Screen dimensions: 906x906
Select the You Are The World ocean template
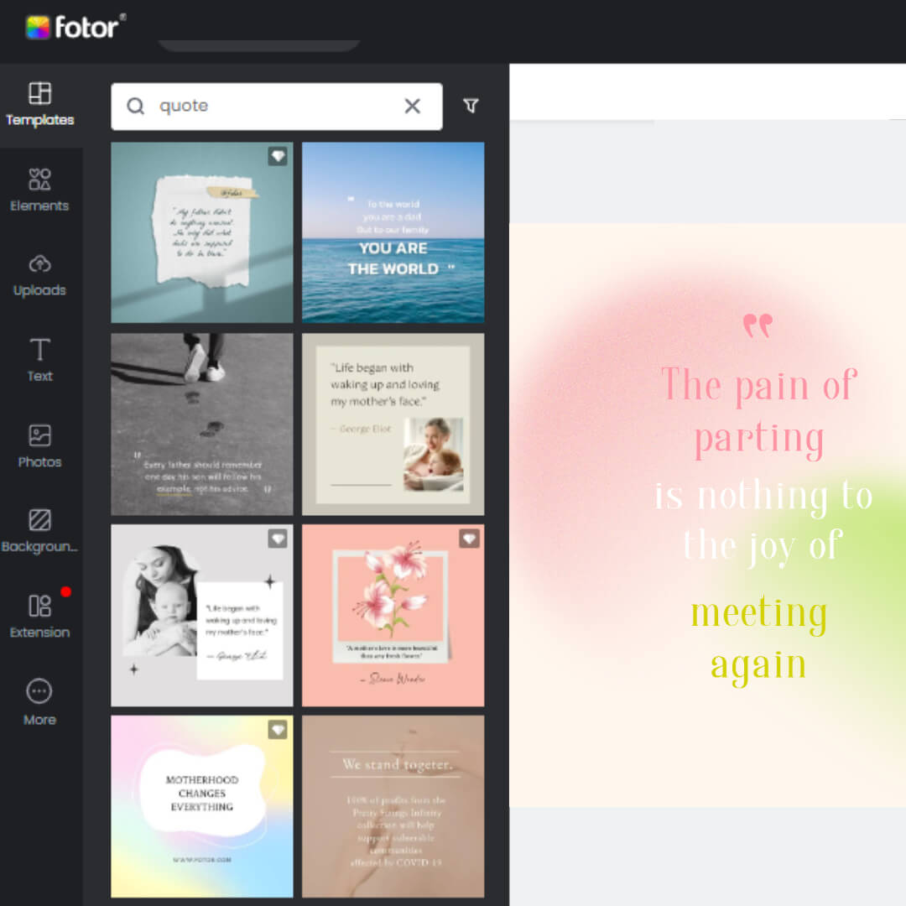pyautogui.click(x=393, y=232)
